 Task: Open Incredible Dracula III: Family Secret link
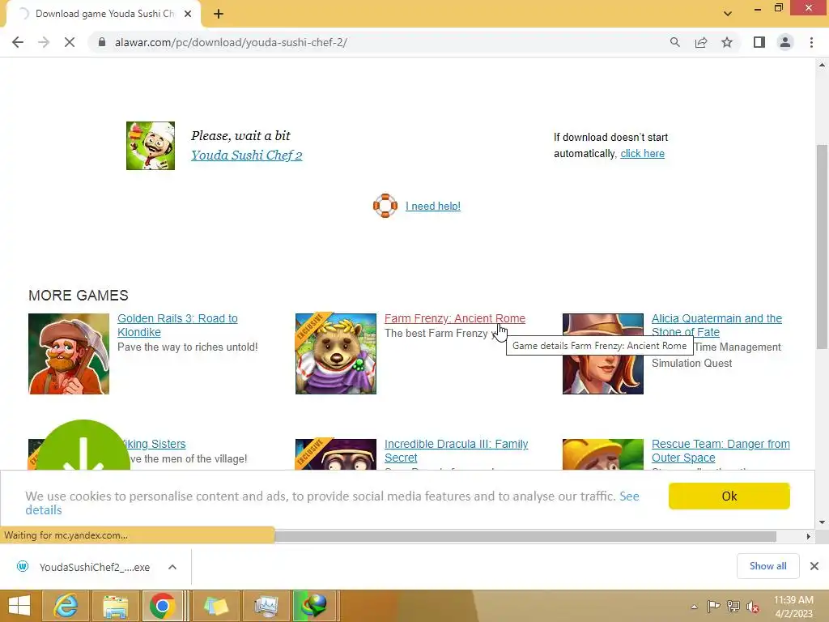pos(456,450)
